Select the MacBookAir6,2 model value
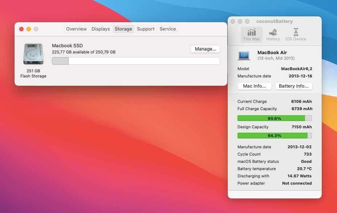337x213 pixels. 297,69
